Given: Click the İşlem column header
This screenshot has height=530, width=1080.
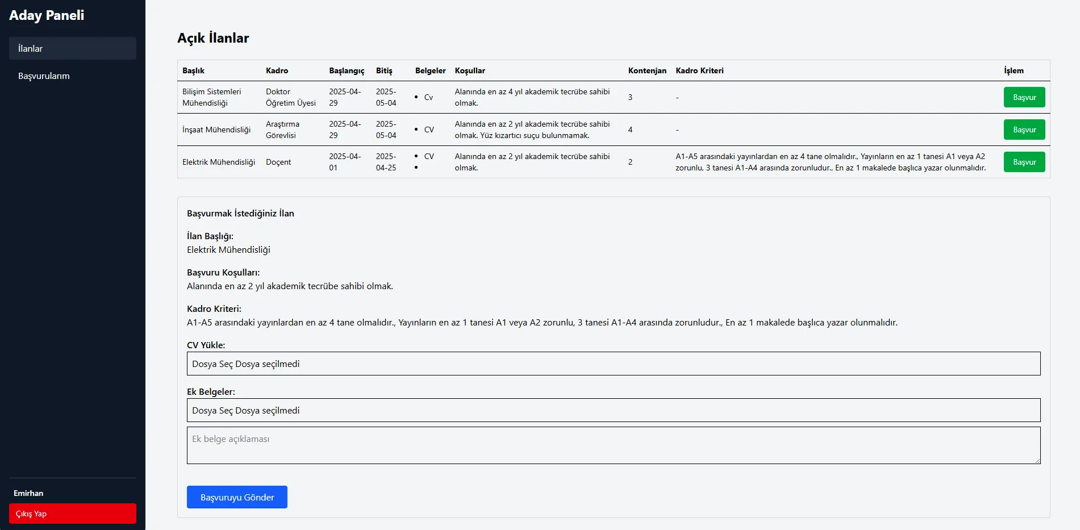Looking at the screenshot, I should 1014,70.
